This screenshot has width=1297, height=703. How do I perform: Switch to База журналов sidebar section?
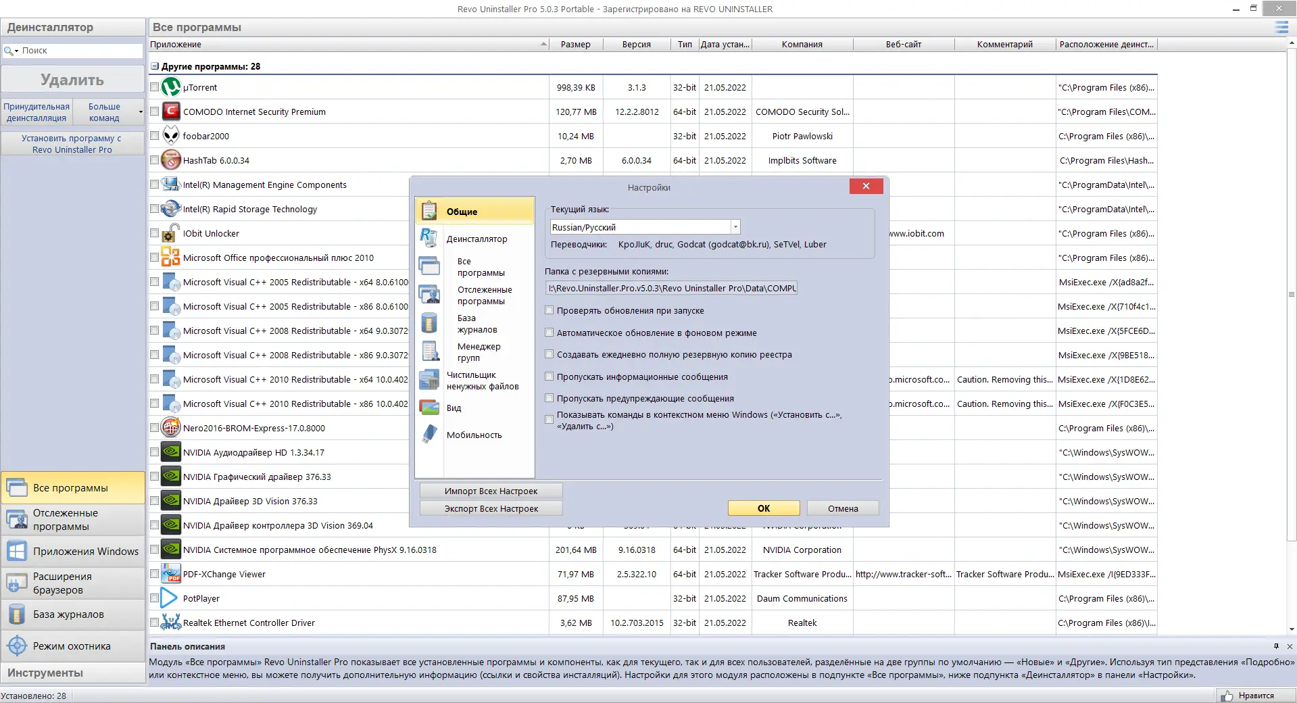point(73,614)
